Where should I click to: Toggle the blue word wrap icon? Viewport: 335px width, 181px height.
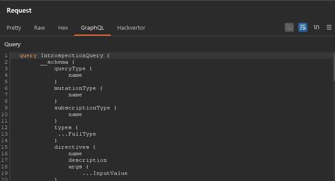pyautogui.click(x=303, y=27)
